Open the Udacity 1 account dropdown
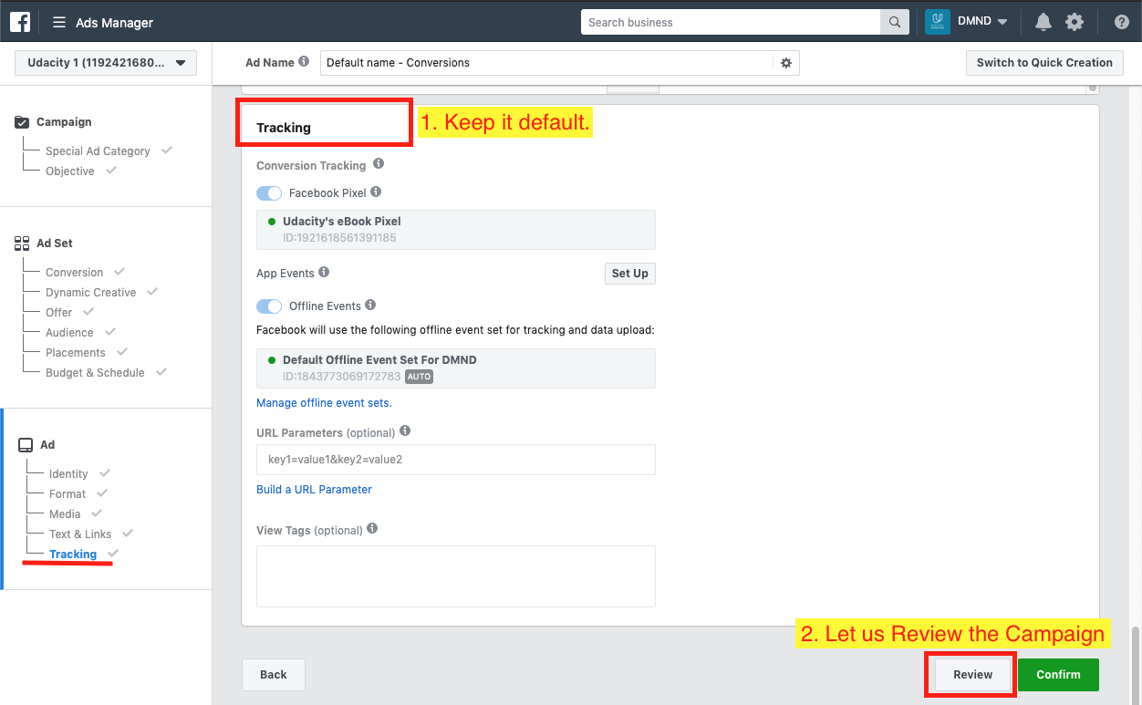1142x705 pixels. pos(106,63)
